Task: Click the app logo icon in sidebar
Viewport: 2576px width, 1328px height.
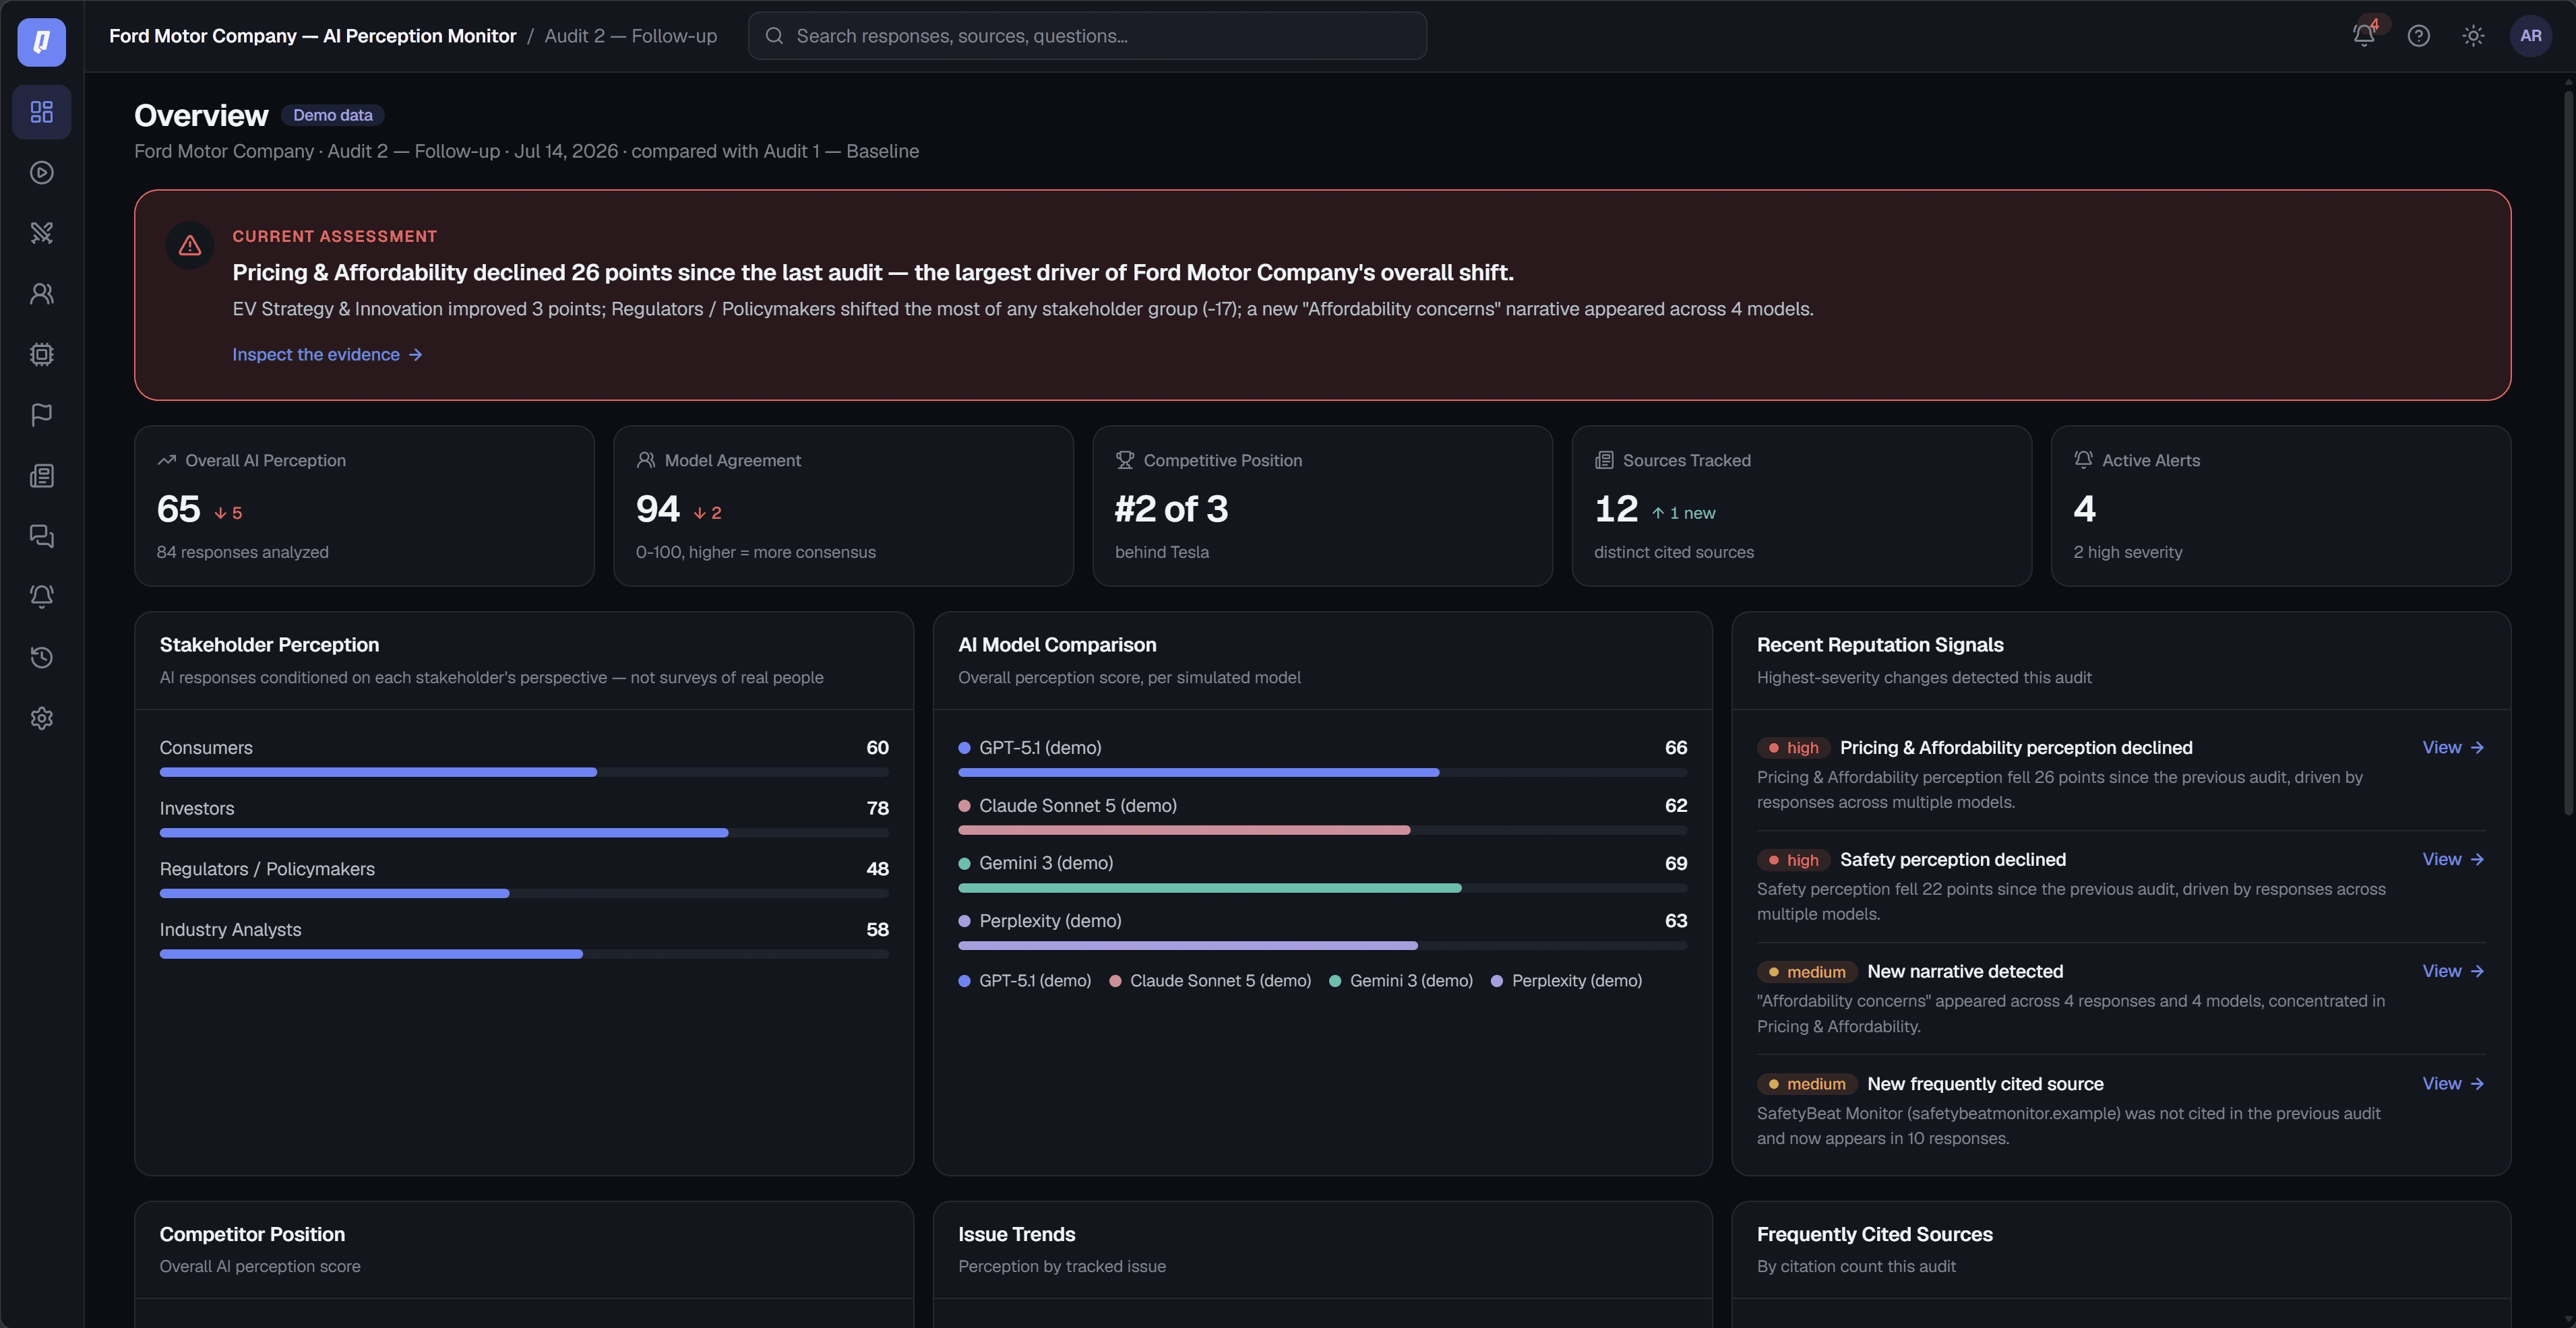Action: point(42,42)
